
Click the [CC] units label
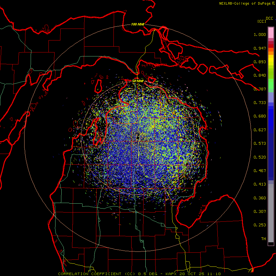(x=262, y=21)
